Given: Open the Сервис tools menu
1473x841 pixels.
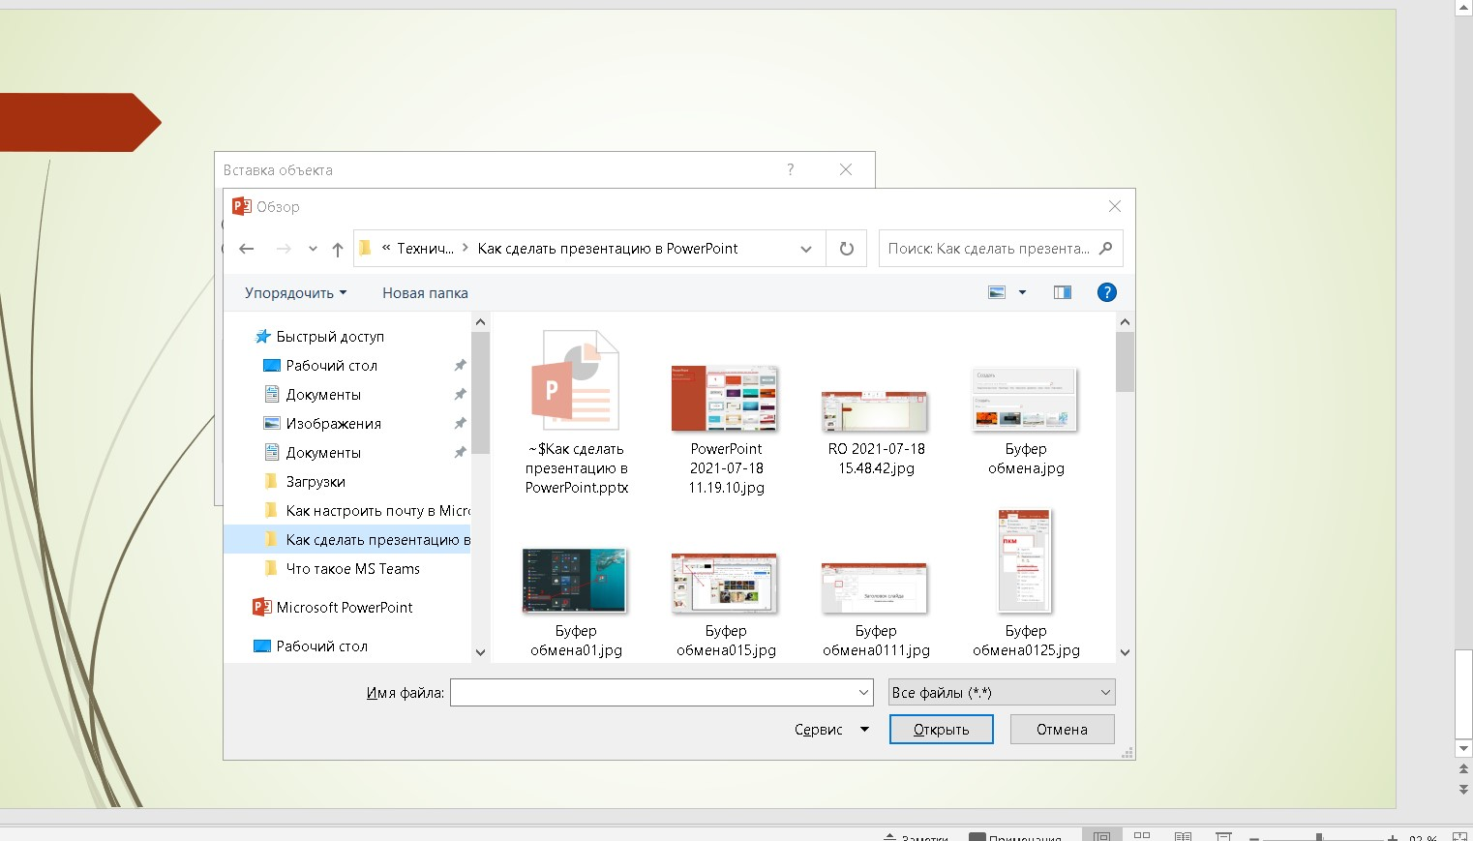Looking at the screenshot, I should 830,730.
